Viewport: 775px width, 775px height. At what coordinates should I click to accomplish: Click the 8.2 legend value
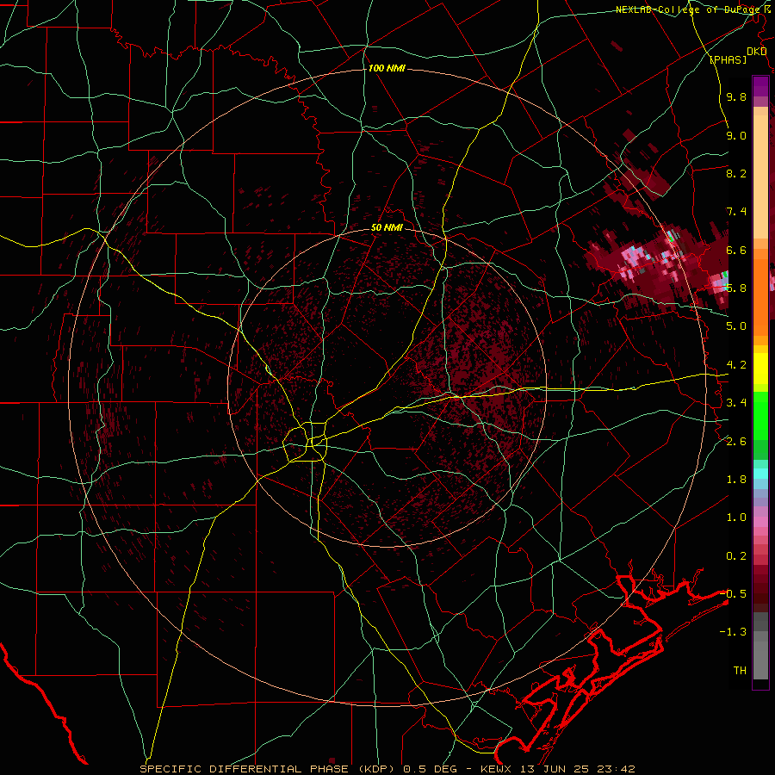click(736, 173)
